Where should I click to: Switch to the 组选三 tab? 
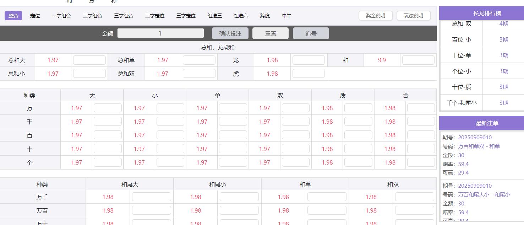click(213, 16)
